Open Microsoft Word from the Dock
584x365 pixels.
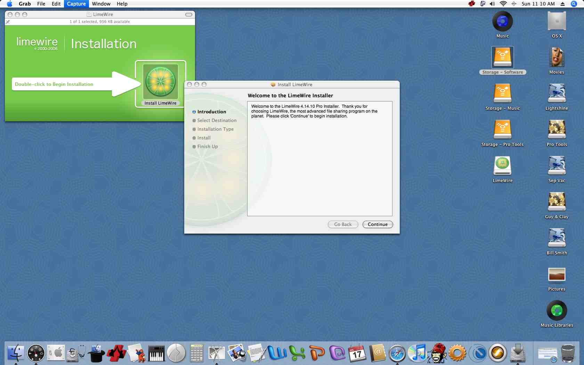pos(277,354)
